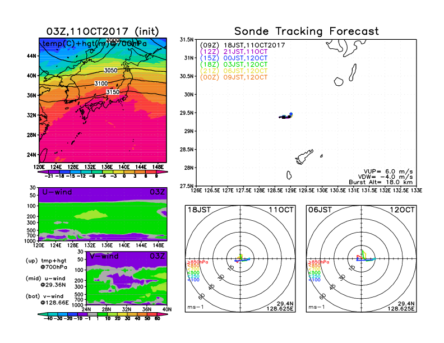
Task: Click the 3050 height contour label
Action: [x=110, y=70]
